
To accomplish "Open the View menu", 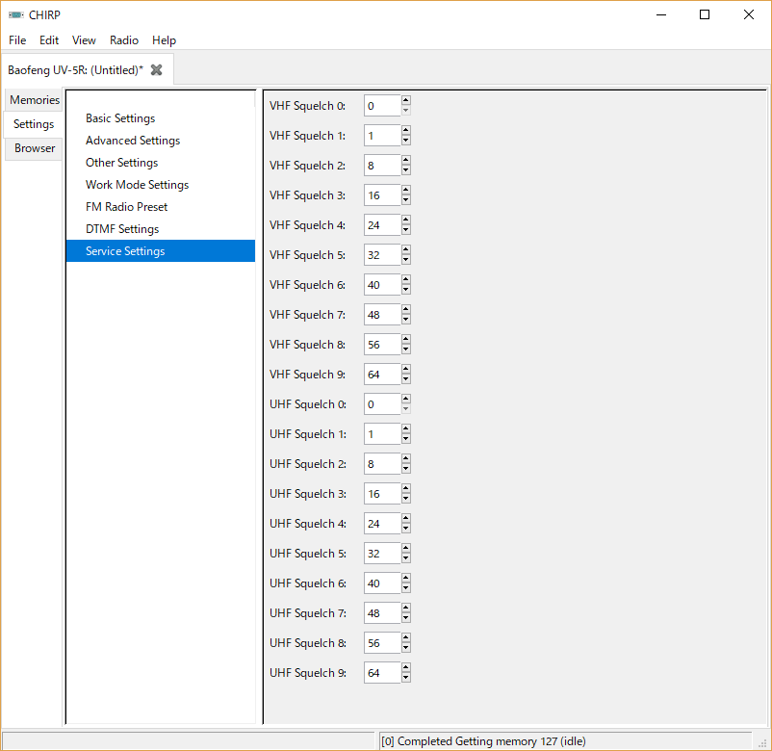I will pos(84,40).
